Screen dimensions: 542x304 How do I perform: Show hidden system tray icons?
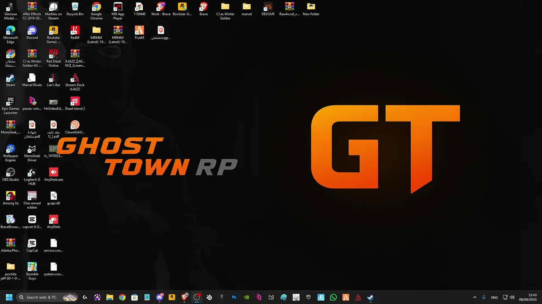(x=475, y=297)
